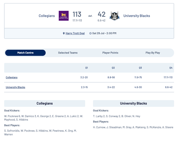Click the location pin icon

pyautogui.click(x=64, y=33)
